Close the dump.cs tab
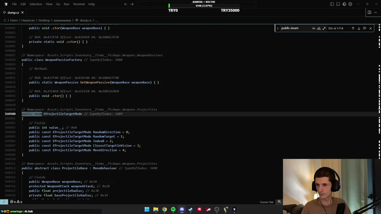This screenshot has width=381, height=214. (x=22, y=12)
